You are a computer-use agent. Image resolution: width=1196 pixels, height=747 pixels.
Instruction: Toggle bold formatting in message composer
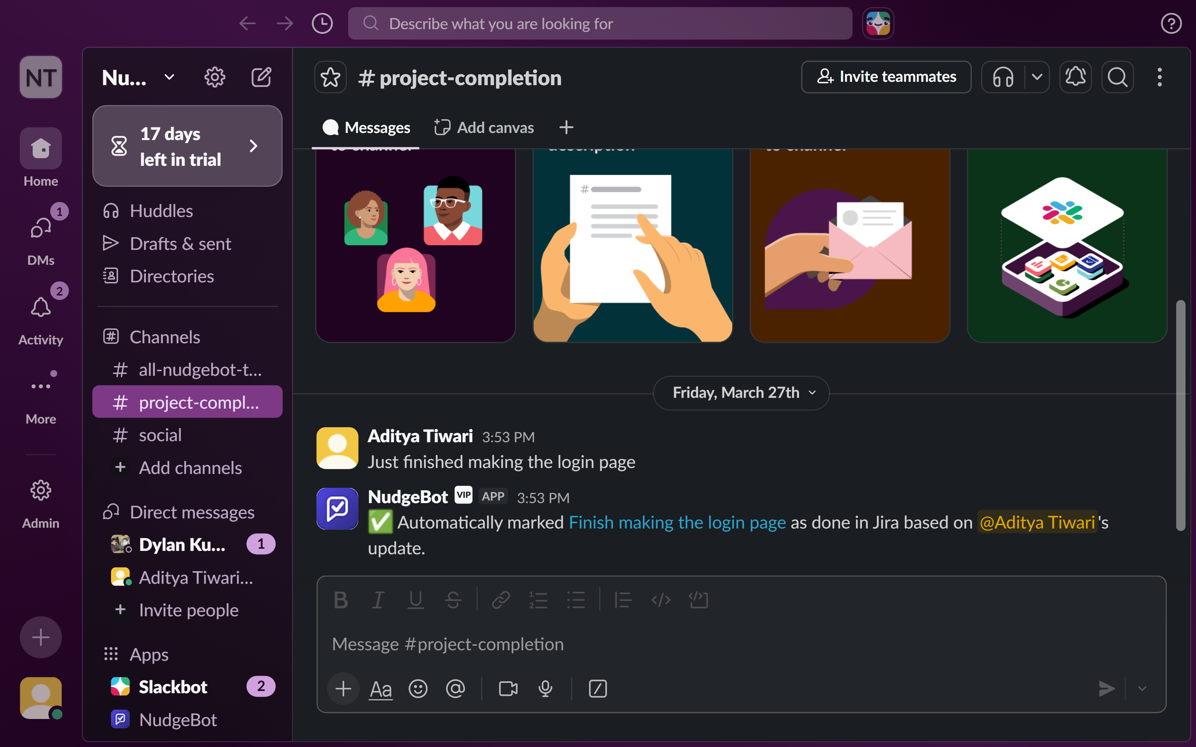click(x=340, y=600)
